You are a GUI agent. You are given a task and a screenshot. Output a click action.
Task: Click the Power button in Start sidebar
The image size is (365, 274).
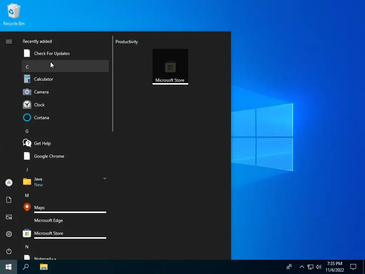coord(9,251)
